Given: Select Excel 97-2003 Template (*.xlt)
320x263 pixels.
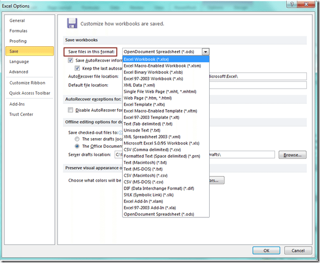Looking at the screenshot, I should [x=166, y=117].
